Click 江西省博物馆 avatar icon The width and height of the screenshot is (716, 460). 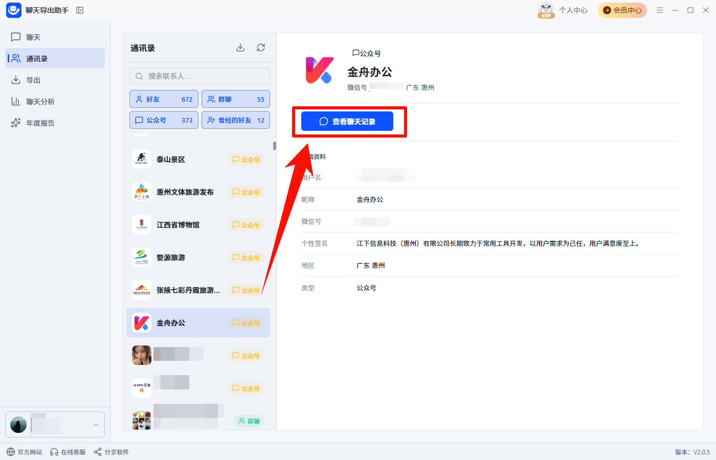142,224
